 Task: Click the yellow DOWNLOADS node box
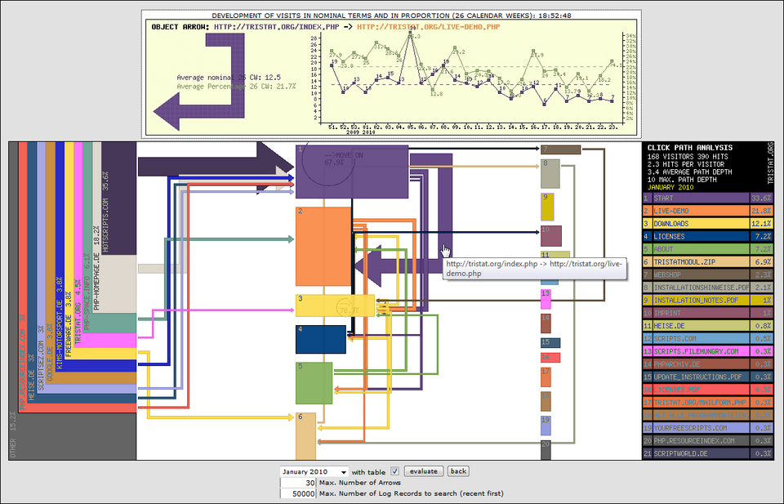point(335,306)
